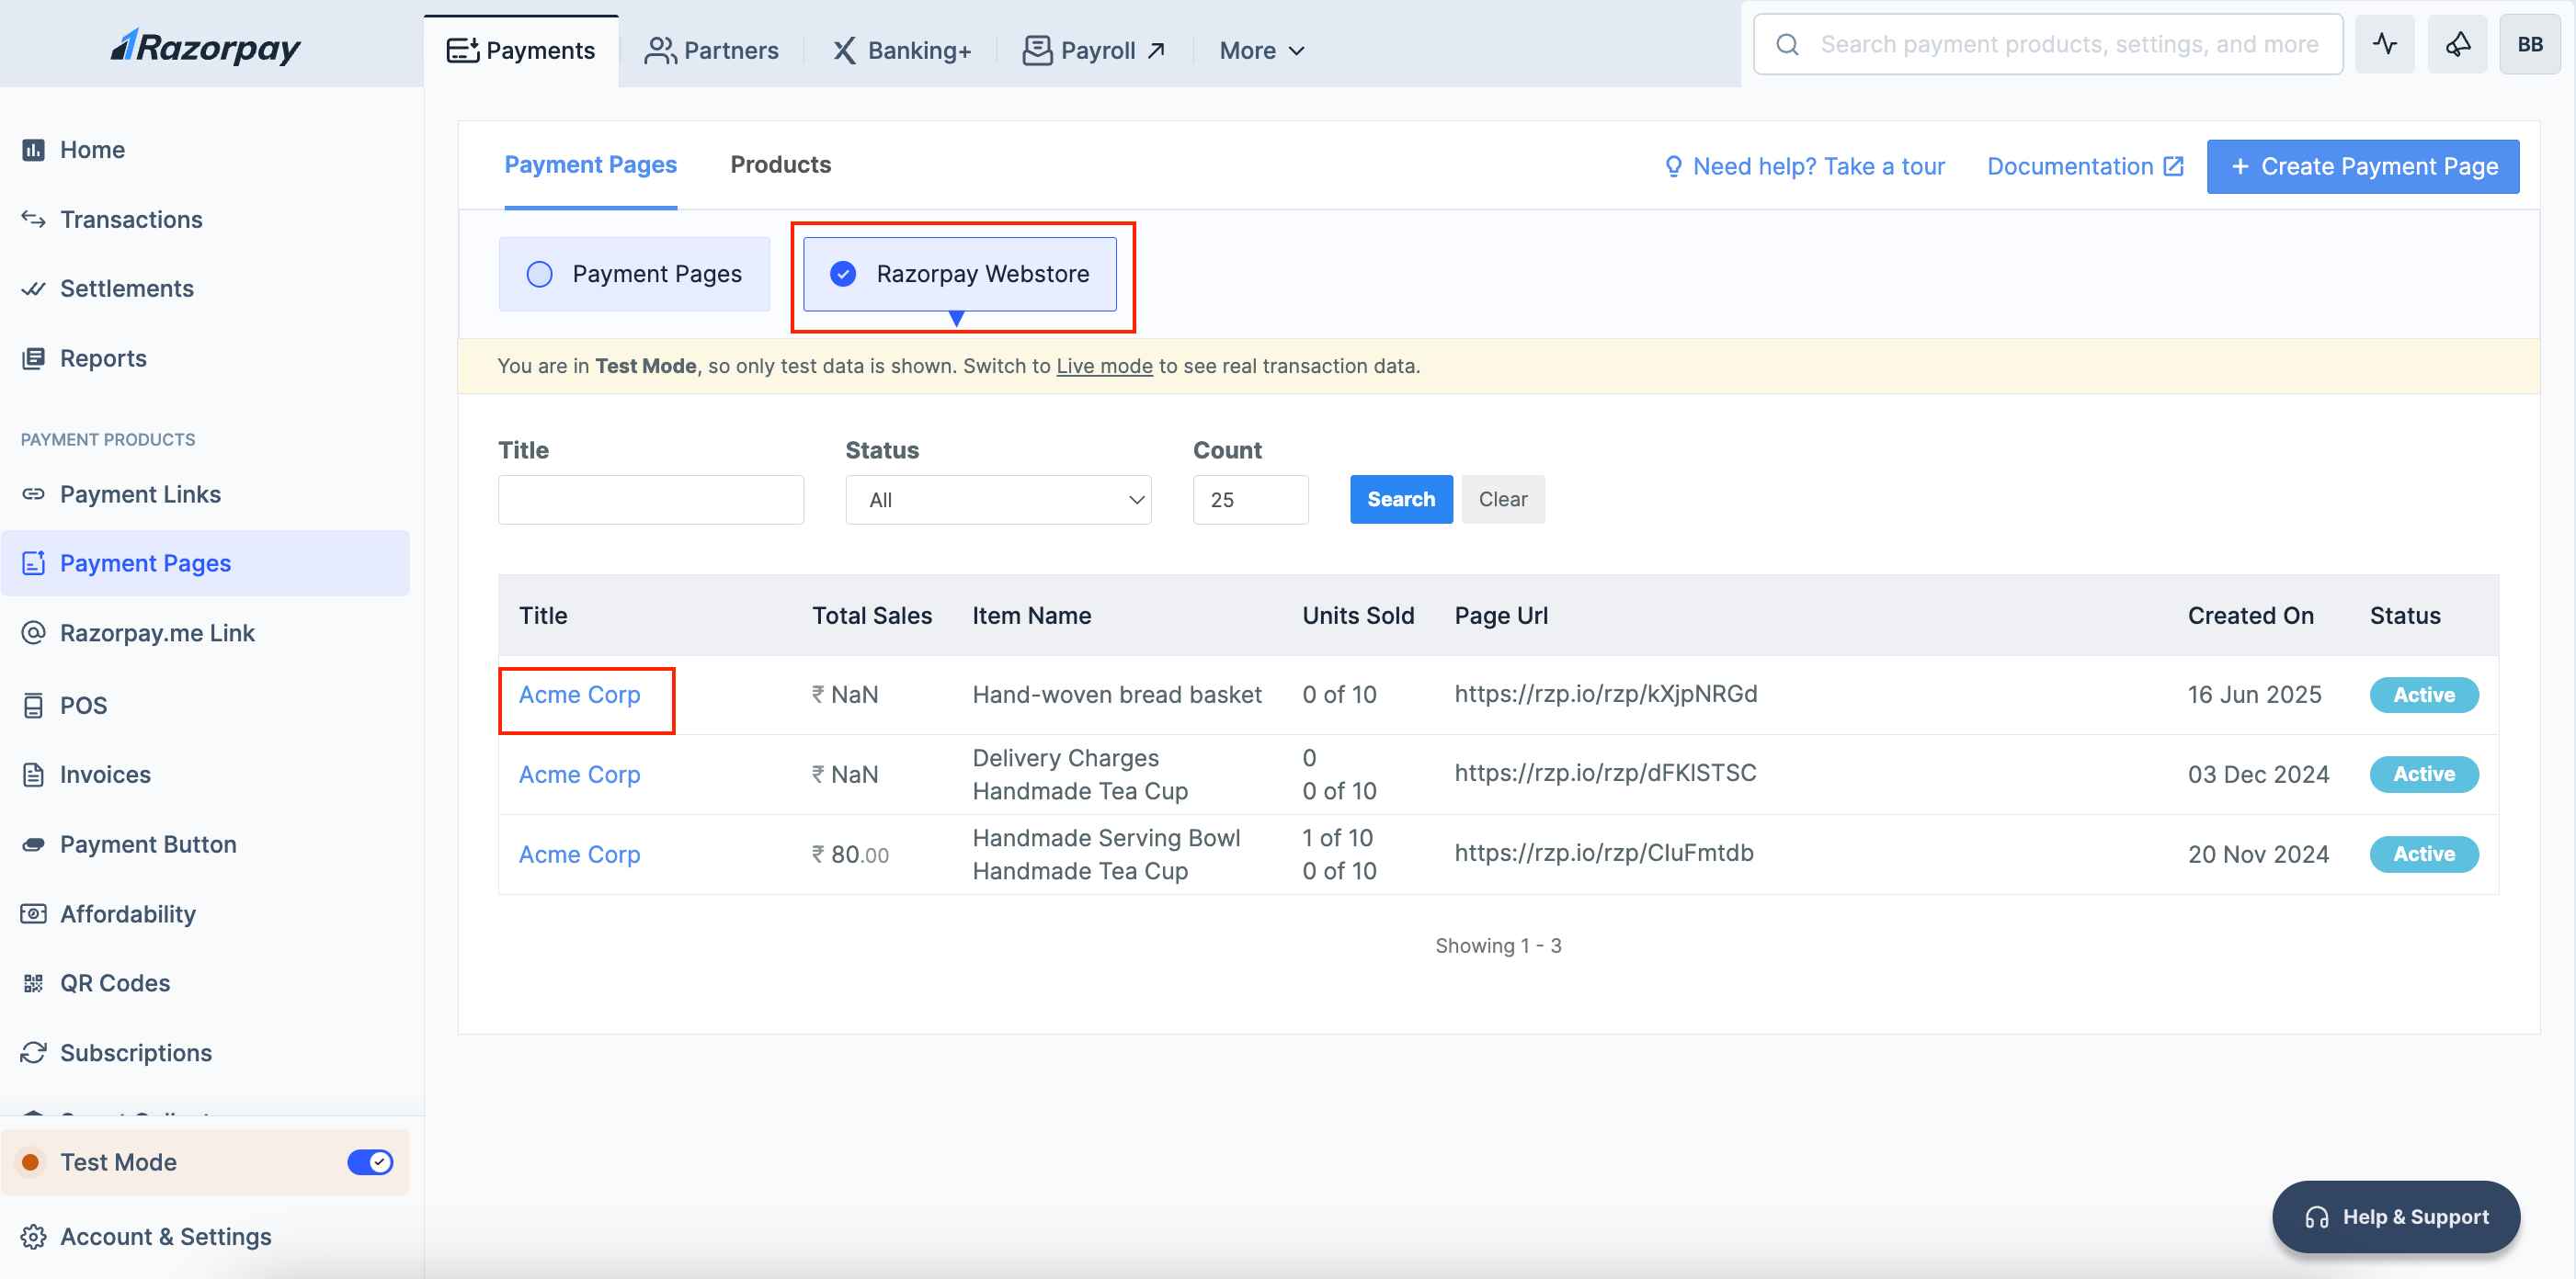Select the Payment Pages radio option
Image resolution: width=2576 pixels, height=1279 pixels.
[634, 274]
